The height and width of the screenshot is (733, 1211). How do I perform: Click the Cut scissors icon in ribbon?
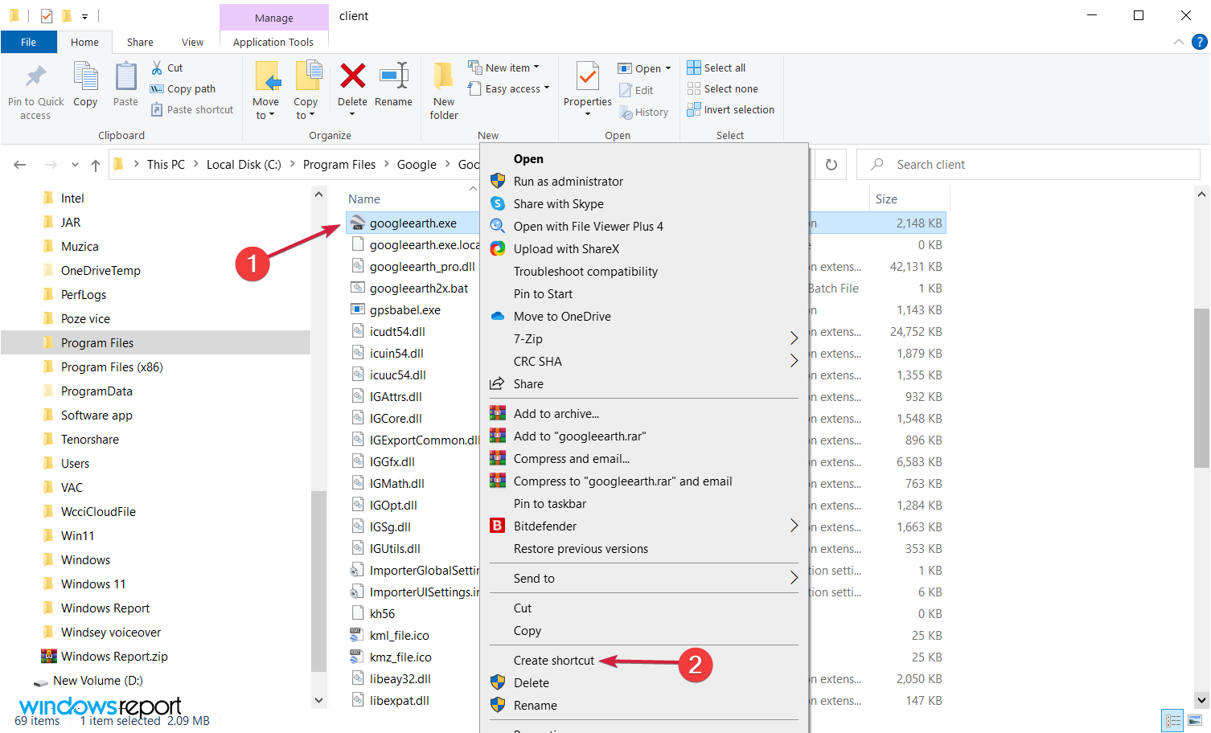click(x=157, y=68)
